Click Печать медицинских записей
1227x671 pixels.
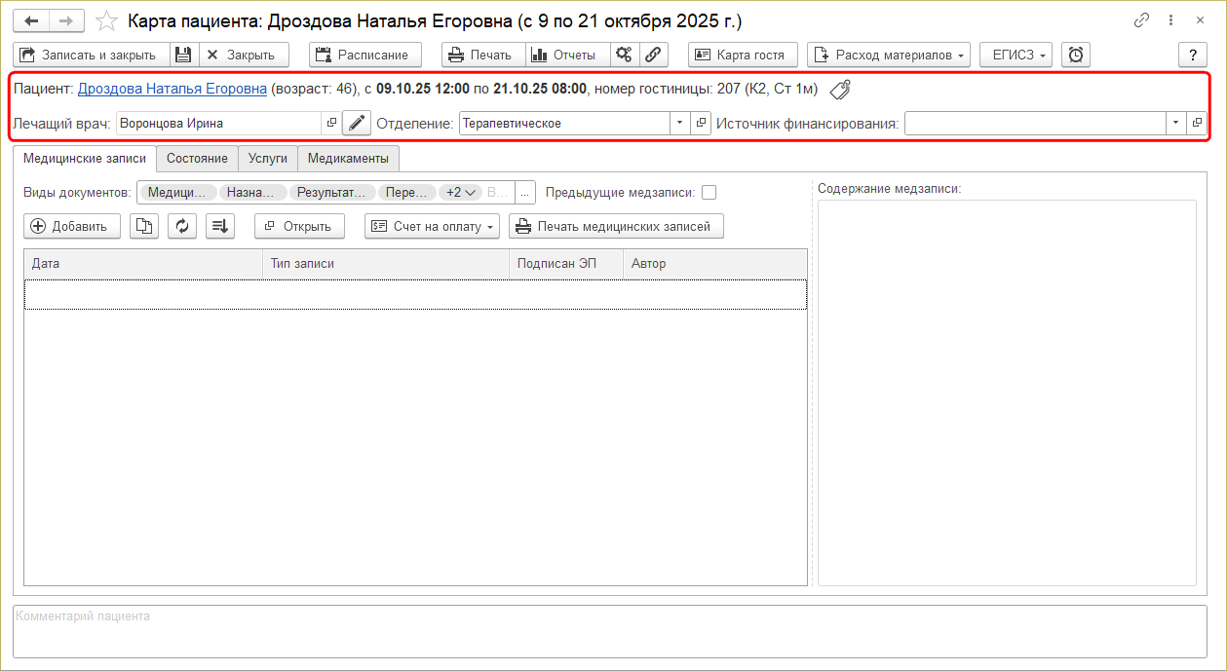pos(616,226)
